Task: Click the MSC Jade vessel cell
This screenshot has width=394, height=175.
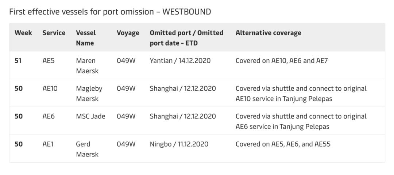Action: coord(90,116)
